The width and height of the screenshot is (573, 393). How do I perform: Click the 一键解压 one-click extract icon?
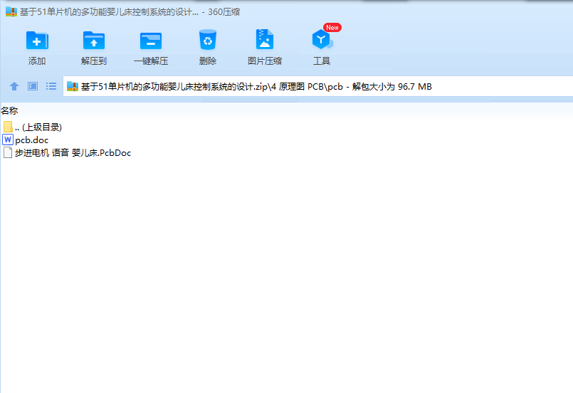click(x=151, y=40)
